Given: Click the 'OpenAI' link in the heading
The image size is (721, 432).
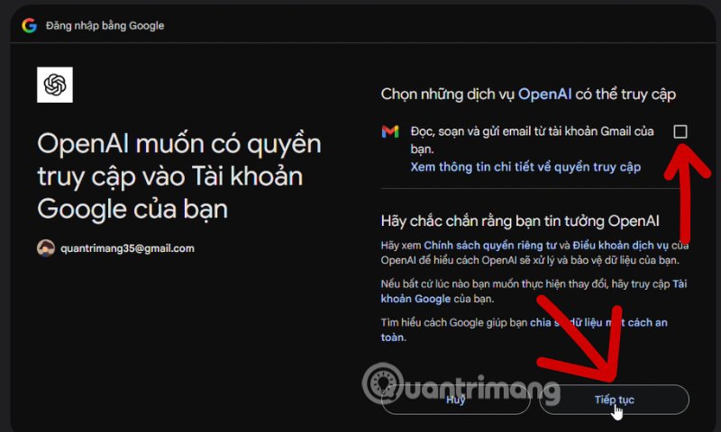Looking at the screenshot, I should coord(544,94).
